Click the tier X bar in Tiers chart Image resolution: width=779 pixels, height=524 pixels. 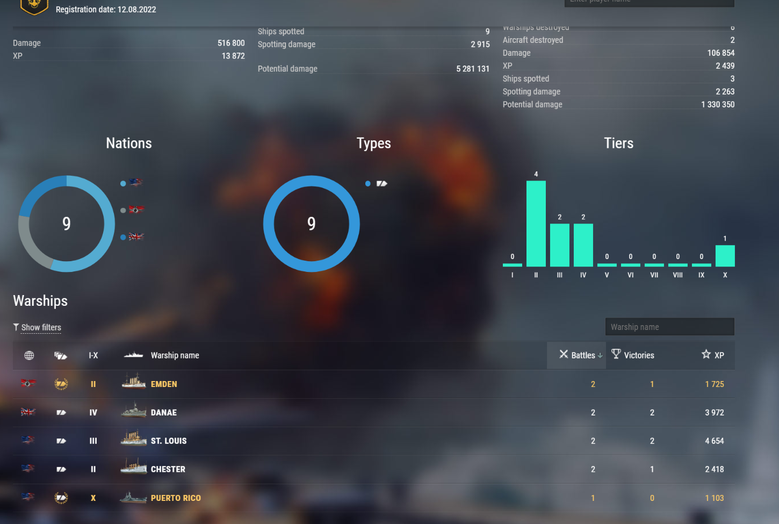tap(725, 256)
